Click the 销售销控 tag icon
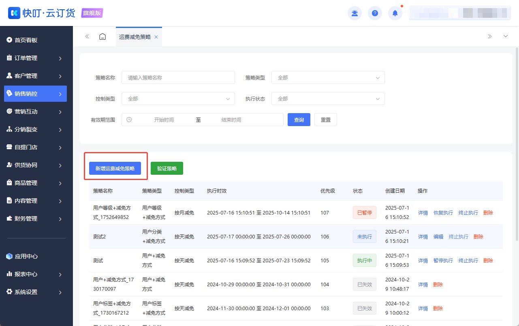519x326 pixels. (9, 93)
